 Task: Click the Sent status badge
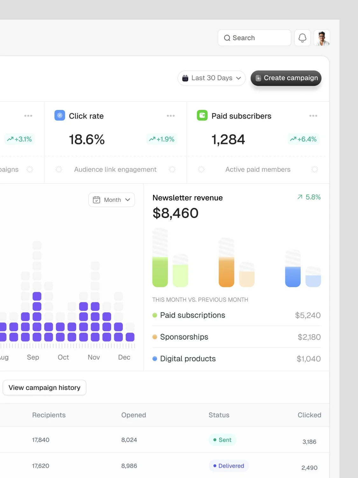coord(222,440)
